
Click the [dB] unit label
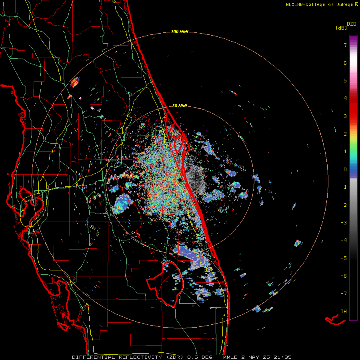341,28
